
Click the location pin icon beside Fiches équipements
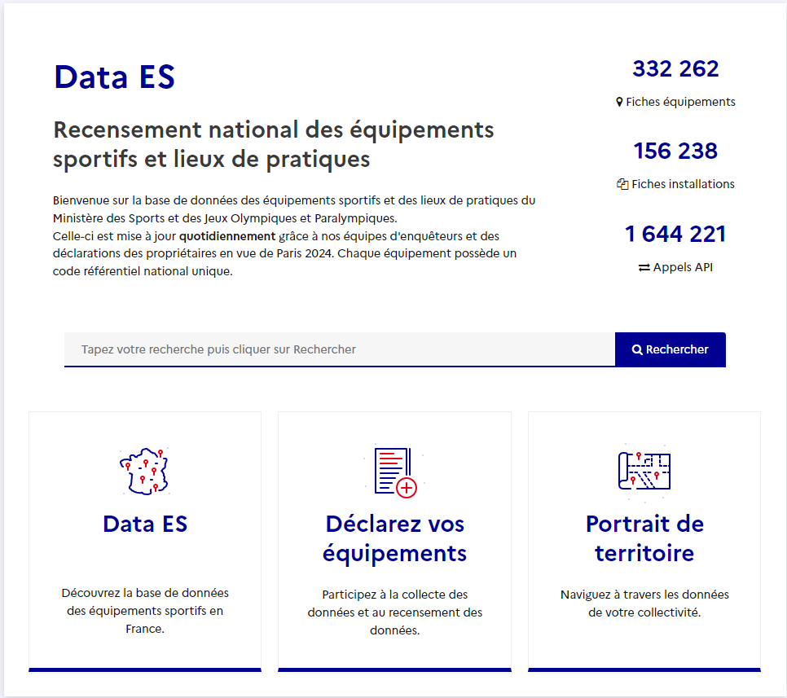click(619, 102)
